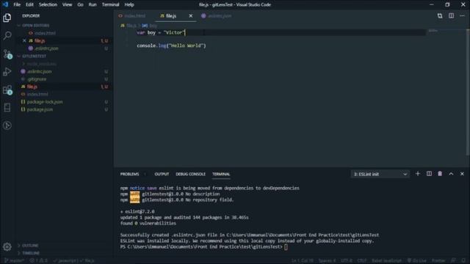Switch to the Problems panel tab
The height and width of the screenshot is (264, 470).
[129, 174]
